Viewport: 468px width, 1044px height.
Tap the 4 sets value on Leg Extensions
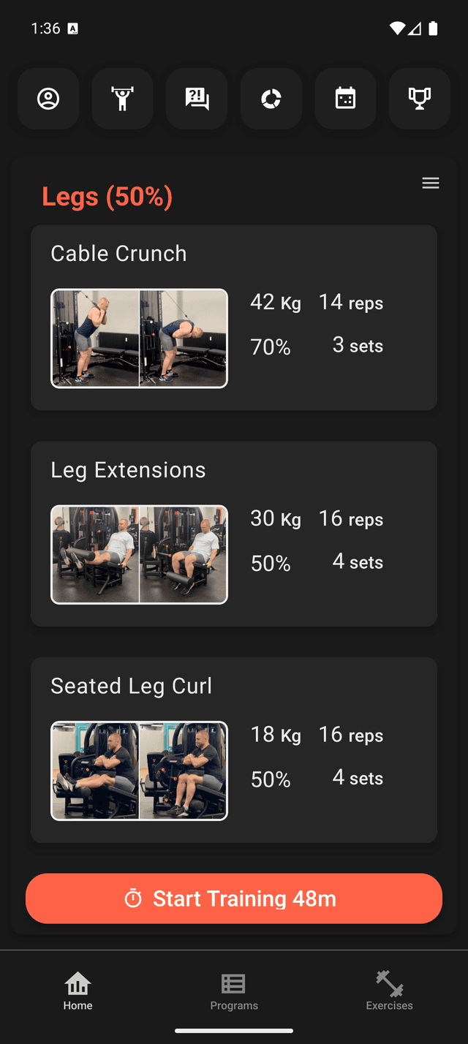[358, 561]
